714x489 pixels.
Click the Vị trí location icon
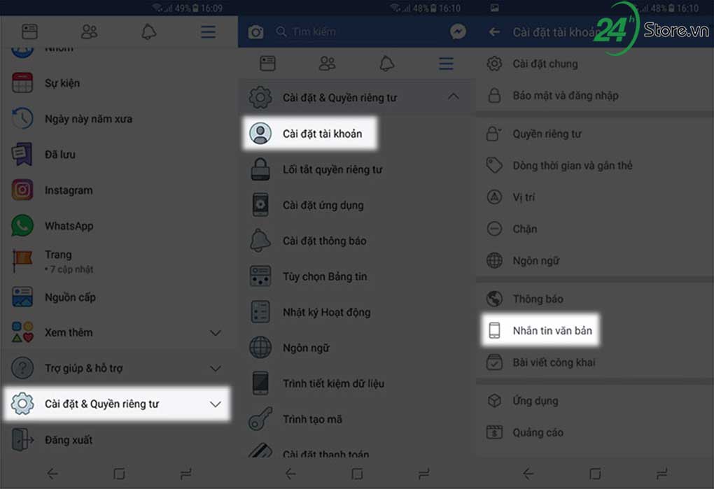point(494,197)
